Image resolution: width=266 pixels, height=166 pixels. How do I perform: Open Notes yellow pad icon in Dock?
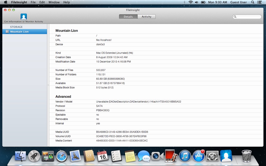click(x=130, y=156)
